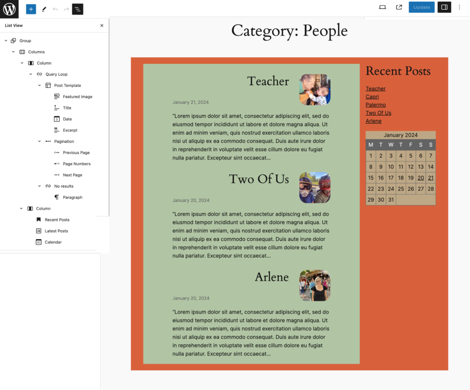Image resolution: width=470 pixels, height=390 pixels.
Task: Collapse the No results chevron
Action: (x=39, y=186)
